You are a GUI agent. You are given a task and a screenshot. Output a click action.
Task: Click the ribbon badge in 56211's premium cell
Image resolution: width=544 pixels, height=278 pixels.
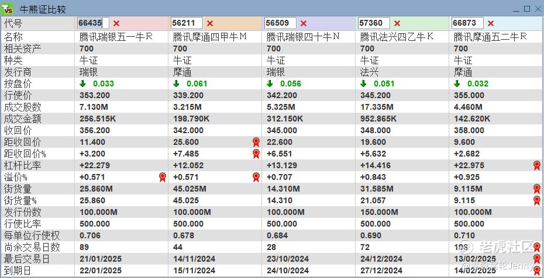click(256, 178)
